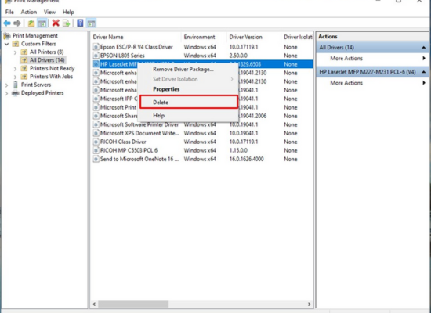The width and height of the screenshot is (431, 313).
Task: Click the horizontal scrollbar right arrow
Action: pyautogui.click(x=310, y=304)
